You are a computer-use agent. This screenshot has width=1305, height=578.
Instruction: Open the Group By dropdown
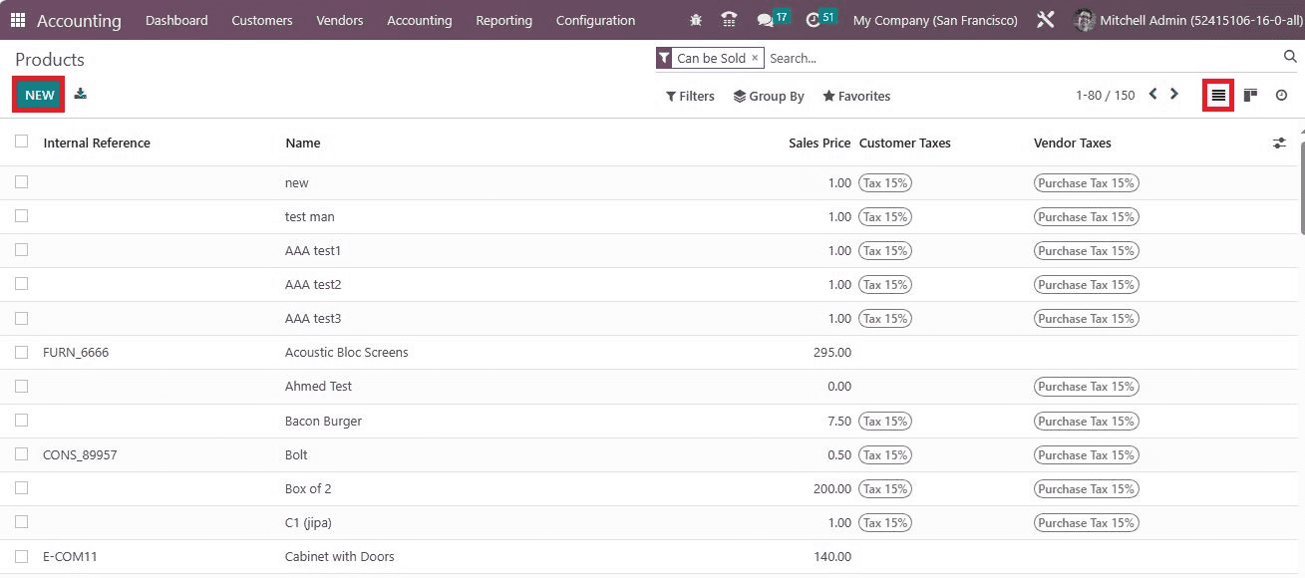(x=769, y=96)
